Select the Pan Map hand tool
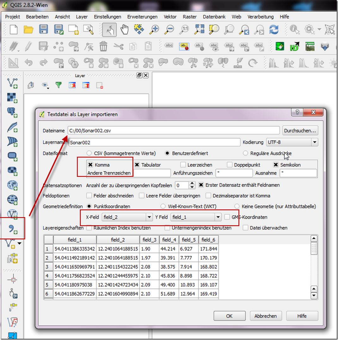 (x=125, y=30)
